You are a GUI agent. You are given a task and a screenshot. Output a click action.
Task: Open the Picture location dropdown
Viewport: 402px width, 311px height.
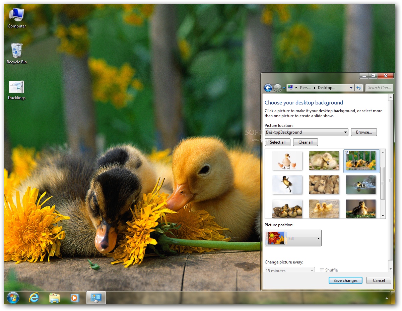307,132
